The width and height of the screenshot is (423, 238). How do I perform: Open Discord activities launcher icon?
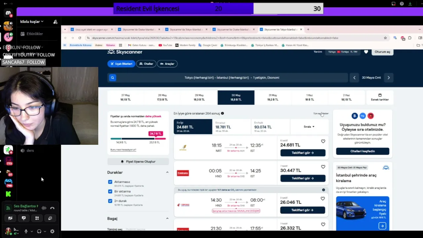click(x=37, y=218)
